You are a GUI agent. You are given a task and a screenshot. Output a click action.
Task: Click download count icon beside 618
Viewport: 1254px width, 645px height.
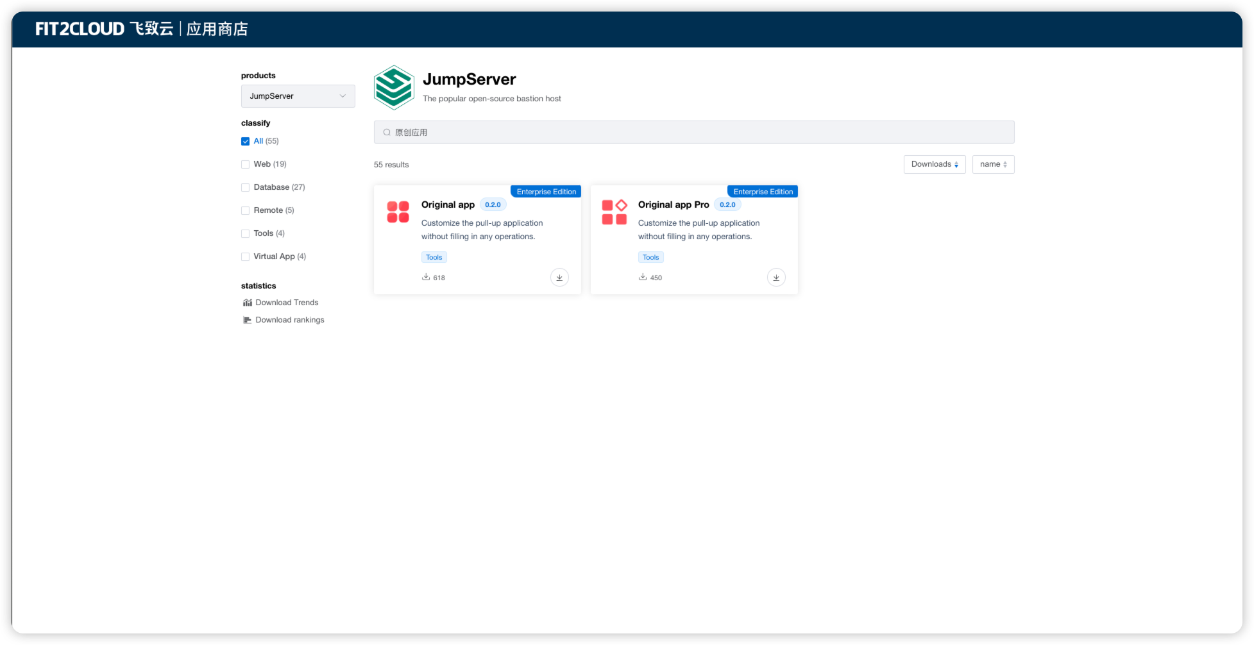point(425,277)
